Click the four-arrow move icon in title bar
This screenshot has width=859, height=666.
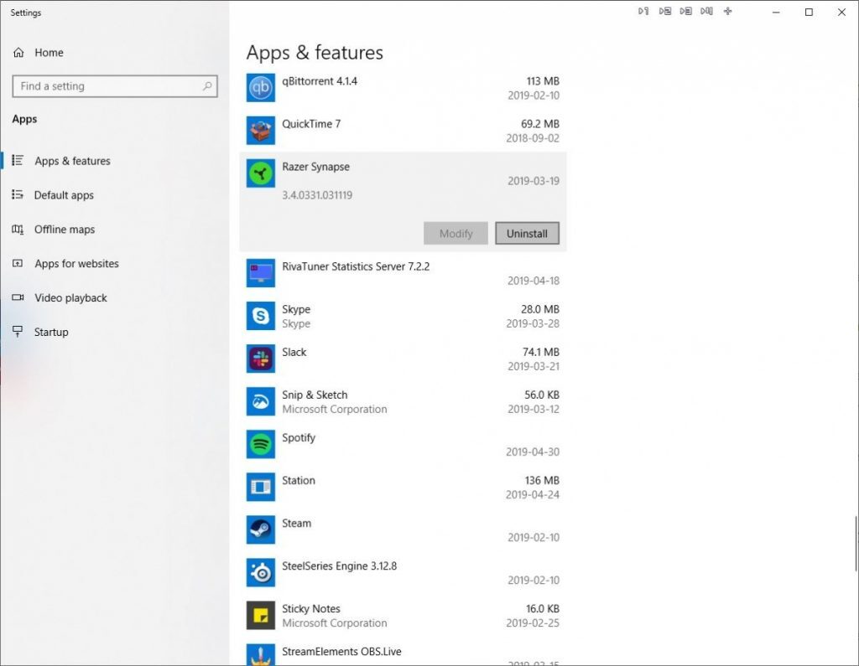727,11
